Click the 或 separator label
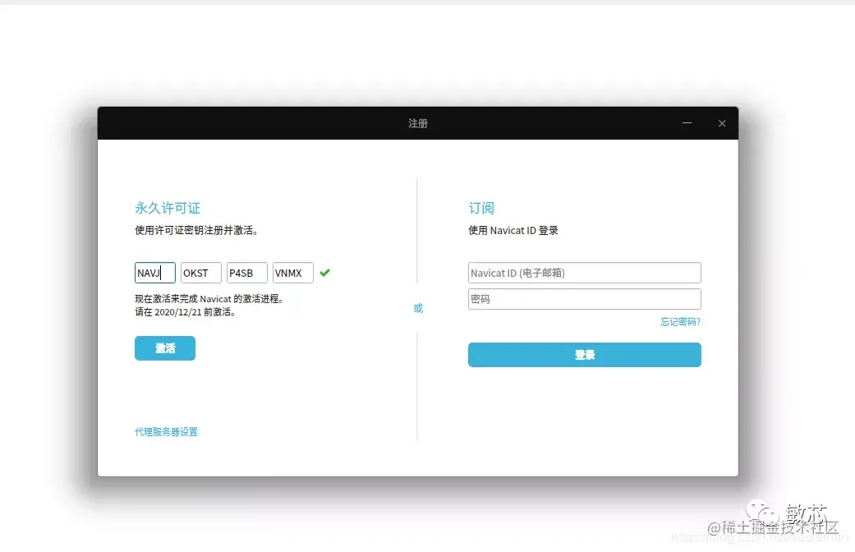This screenshot has width=855, height=552. point(418,308)
